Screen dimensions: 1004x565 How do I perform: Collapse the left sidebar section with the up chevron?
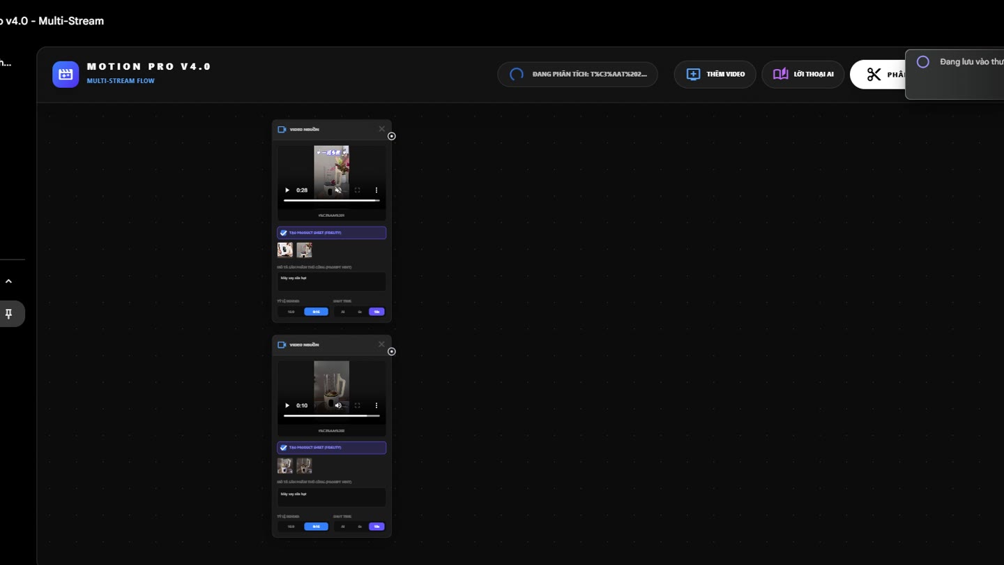coord(8,281)
